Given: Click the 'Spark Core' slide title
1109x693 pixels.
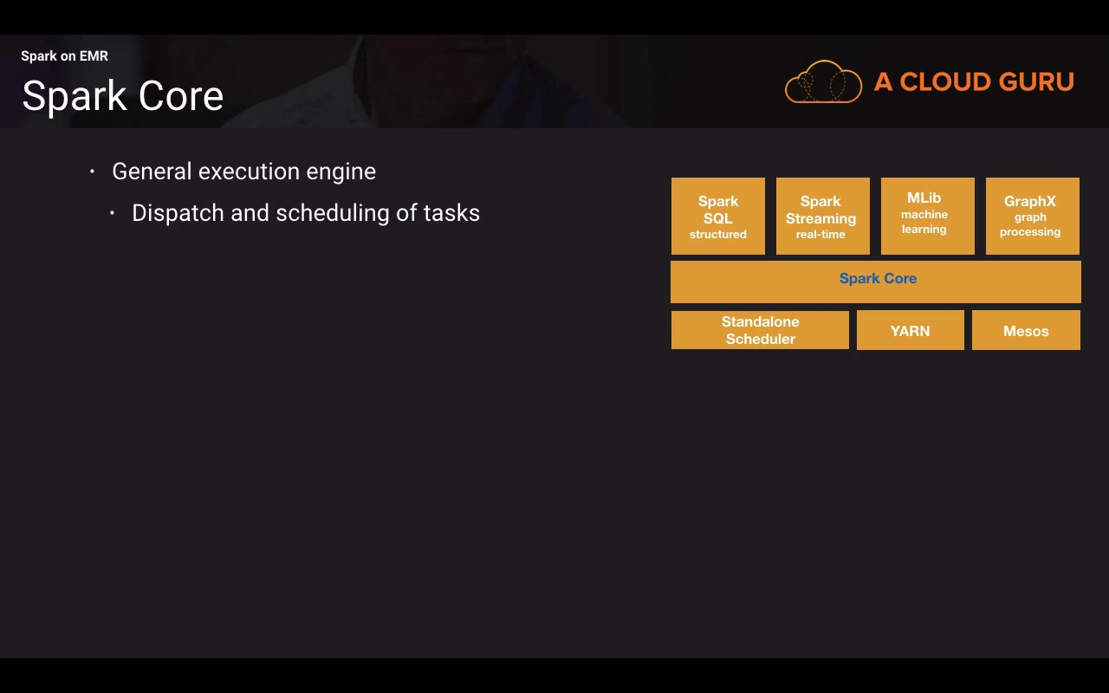Looking at the screenshot, I should click(x=123, y=96).
